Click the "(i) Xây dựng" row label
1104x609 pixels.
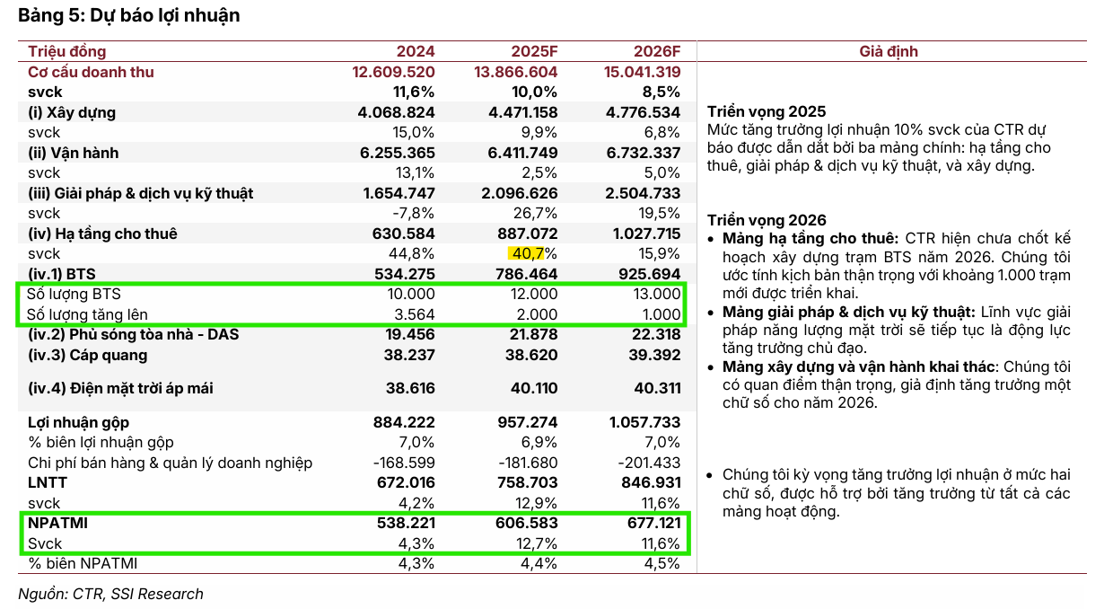point(72,112)
